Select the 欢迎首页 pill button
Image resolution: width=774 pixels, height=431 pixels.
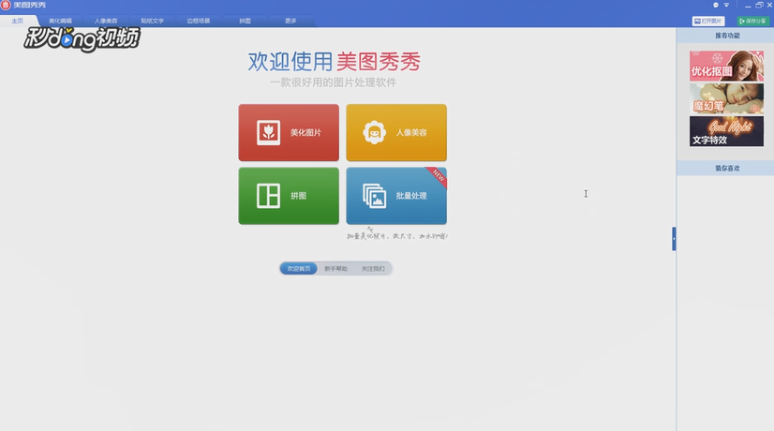pyautogui.click(x=299, y=269)
